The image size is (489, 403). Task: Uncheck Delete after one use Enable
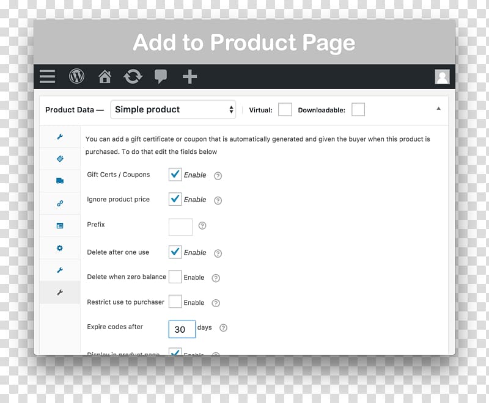[x=175, y=252]
